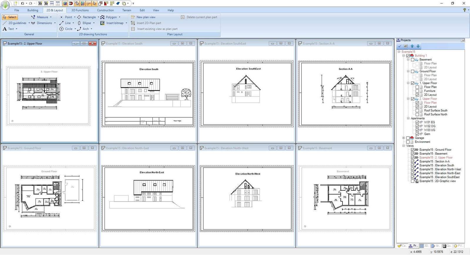This screenshot has width=470, height=255.
Task: Expand the Garage tree node
Action: coord(404,138)
